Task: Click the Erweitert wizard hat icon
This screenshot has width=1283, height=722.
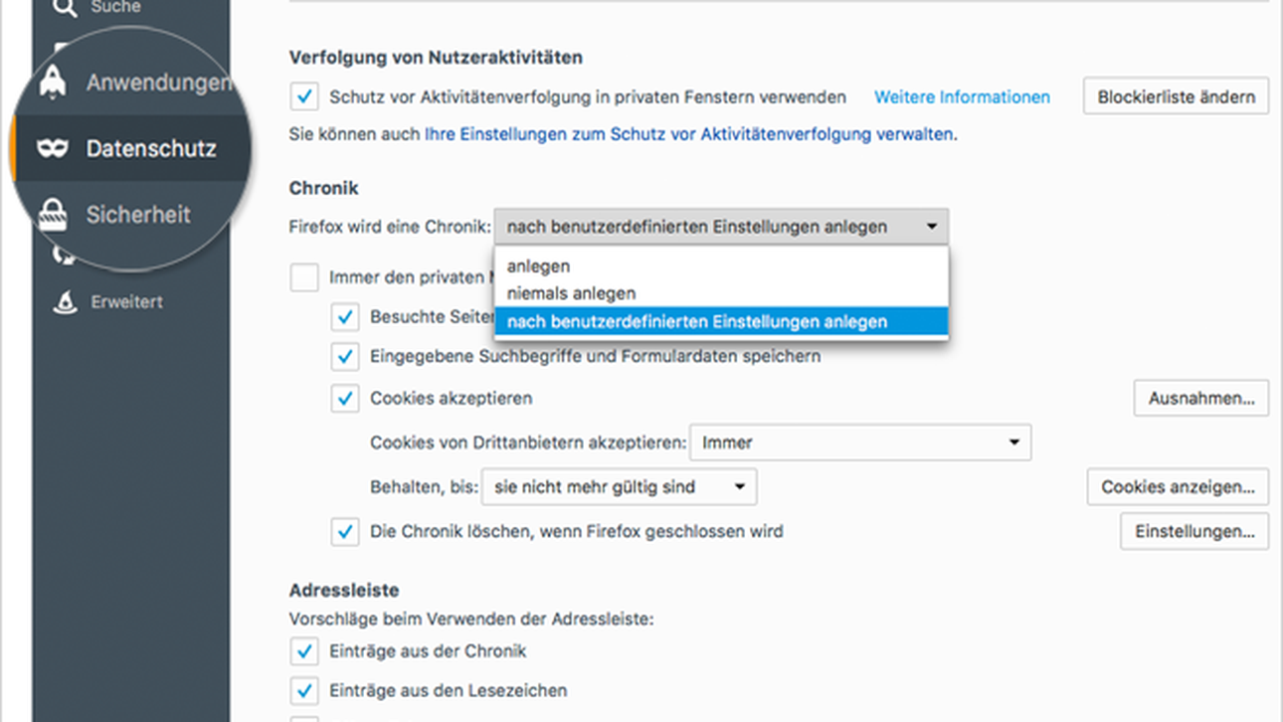Action: pyautogui.click(x=65, y=301)
